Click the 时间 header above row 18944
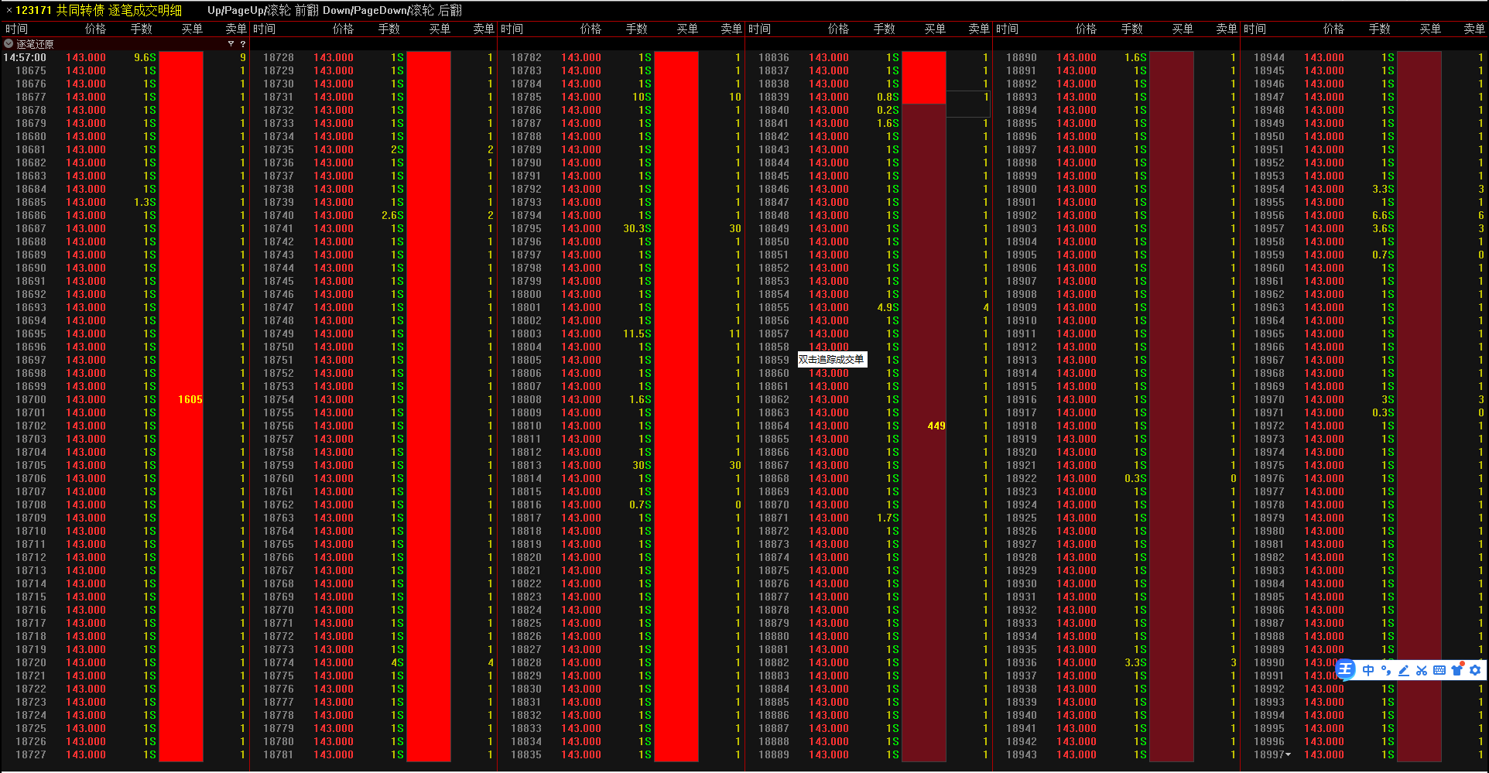The height and width of the screenshot is (773, 1489). pos(1255,29)
